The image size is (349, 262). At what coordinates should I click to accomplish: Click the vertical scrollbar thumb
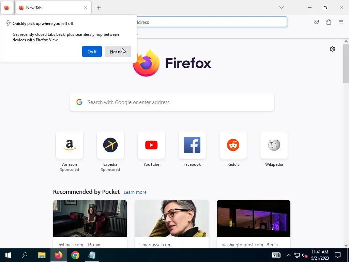coord(346,64)
